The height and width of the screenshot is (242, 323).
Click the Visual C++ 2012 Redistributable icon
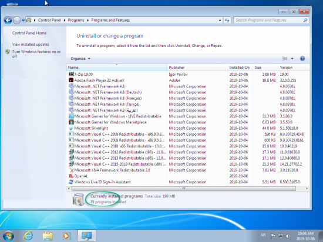[71, 152]
